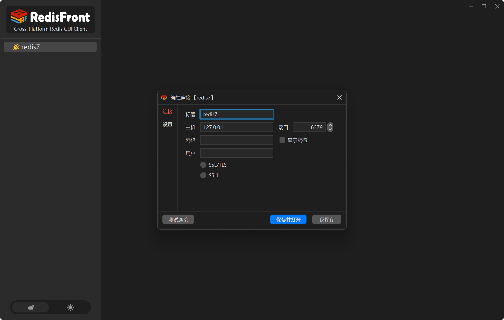Click the RedisFront icon in dialog title
The image size is (504, 320).
(164, 98)
